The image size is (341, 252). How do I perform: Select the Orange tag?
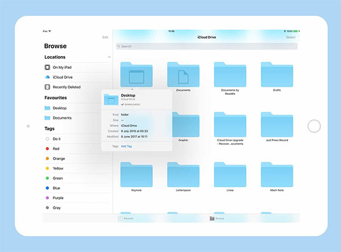77,158
